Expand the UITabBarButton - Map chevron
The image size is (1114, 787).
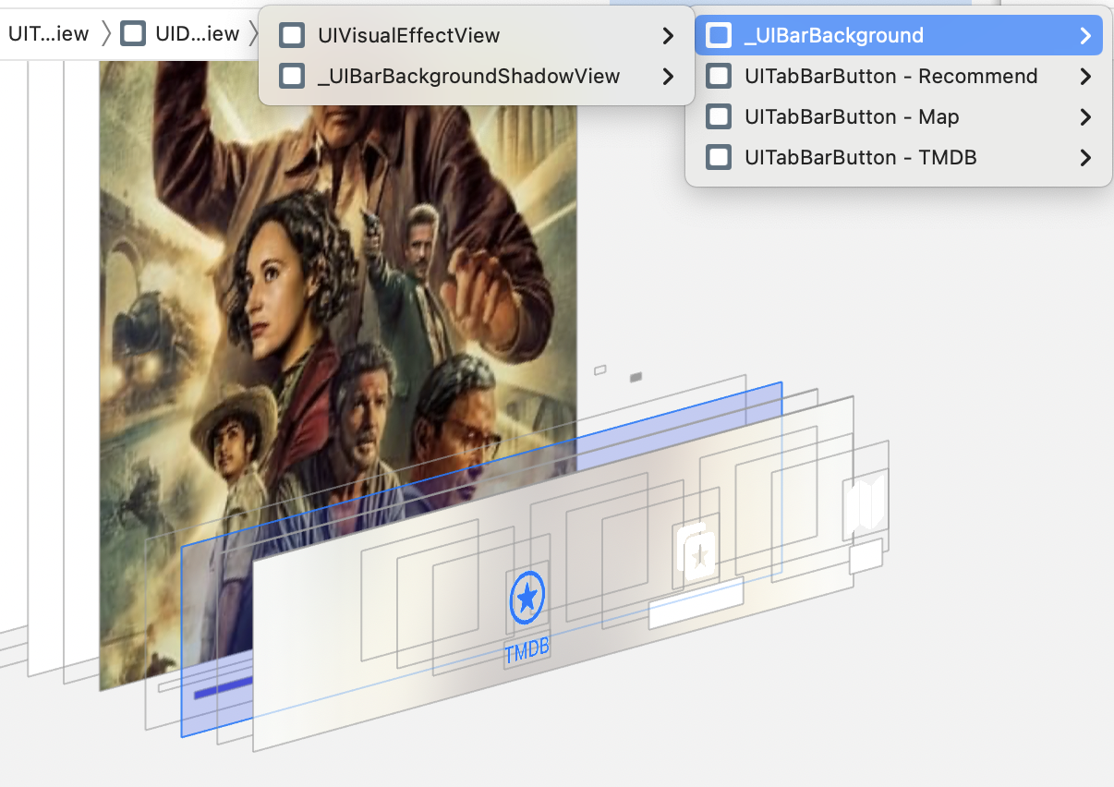[1085, 117]
